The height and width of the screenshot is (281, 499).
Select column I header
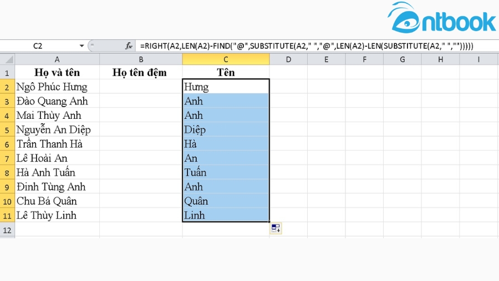click(x=478, y=59)
